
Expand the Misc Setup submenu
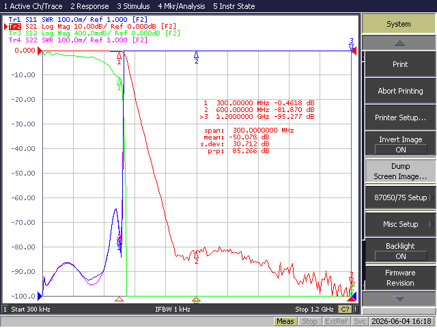coord(400,224)
